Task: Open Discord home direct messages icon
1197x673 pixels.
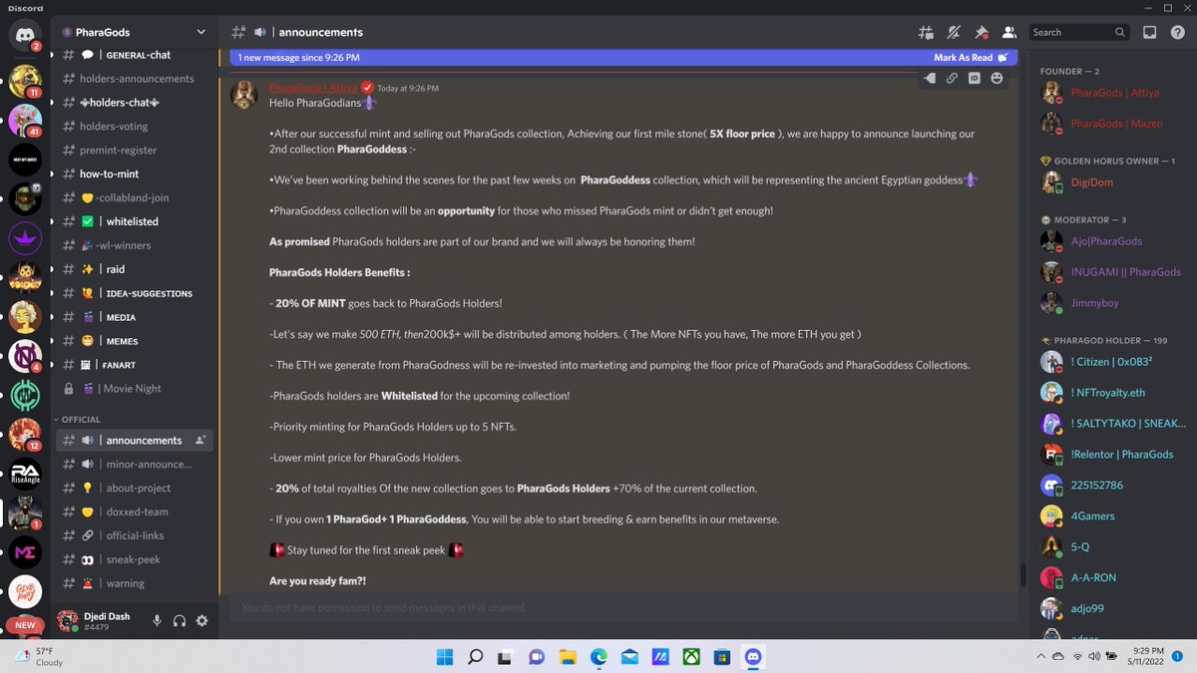Action: 25,35
